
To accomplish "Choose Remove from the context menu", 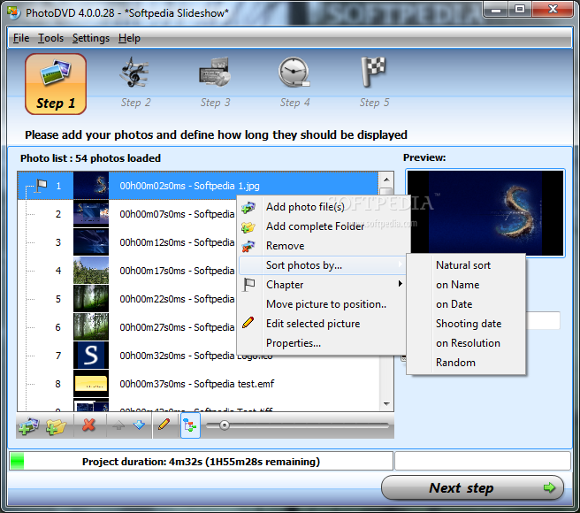I will point(323,246).
